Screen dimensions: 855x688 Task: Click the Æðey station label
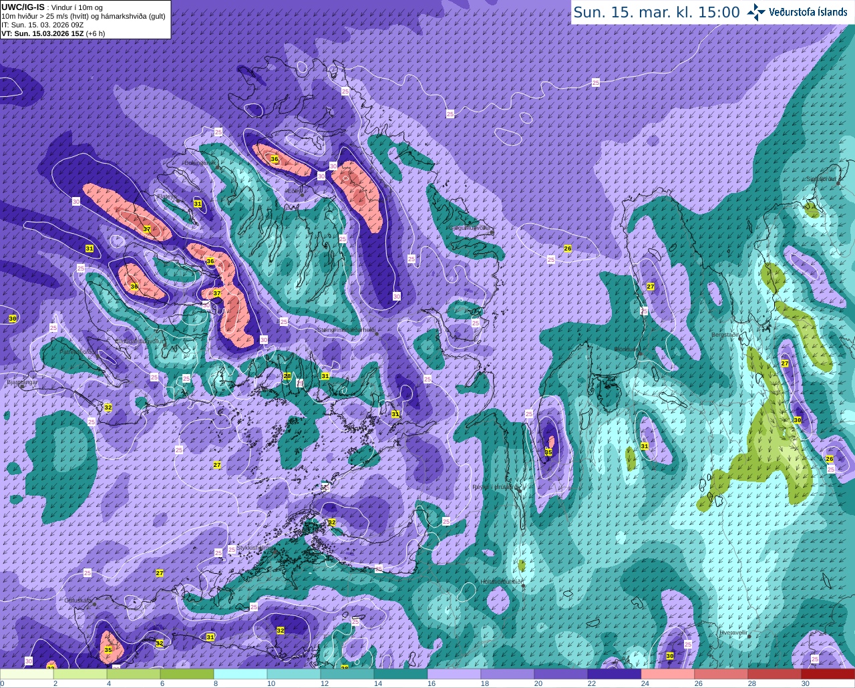pyautogui.click(x=295, y=190)
